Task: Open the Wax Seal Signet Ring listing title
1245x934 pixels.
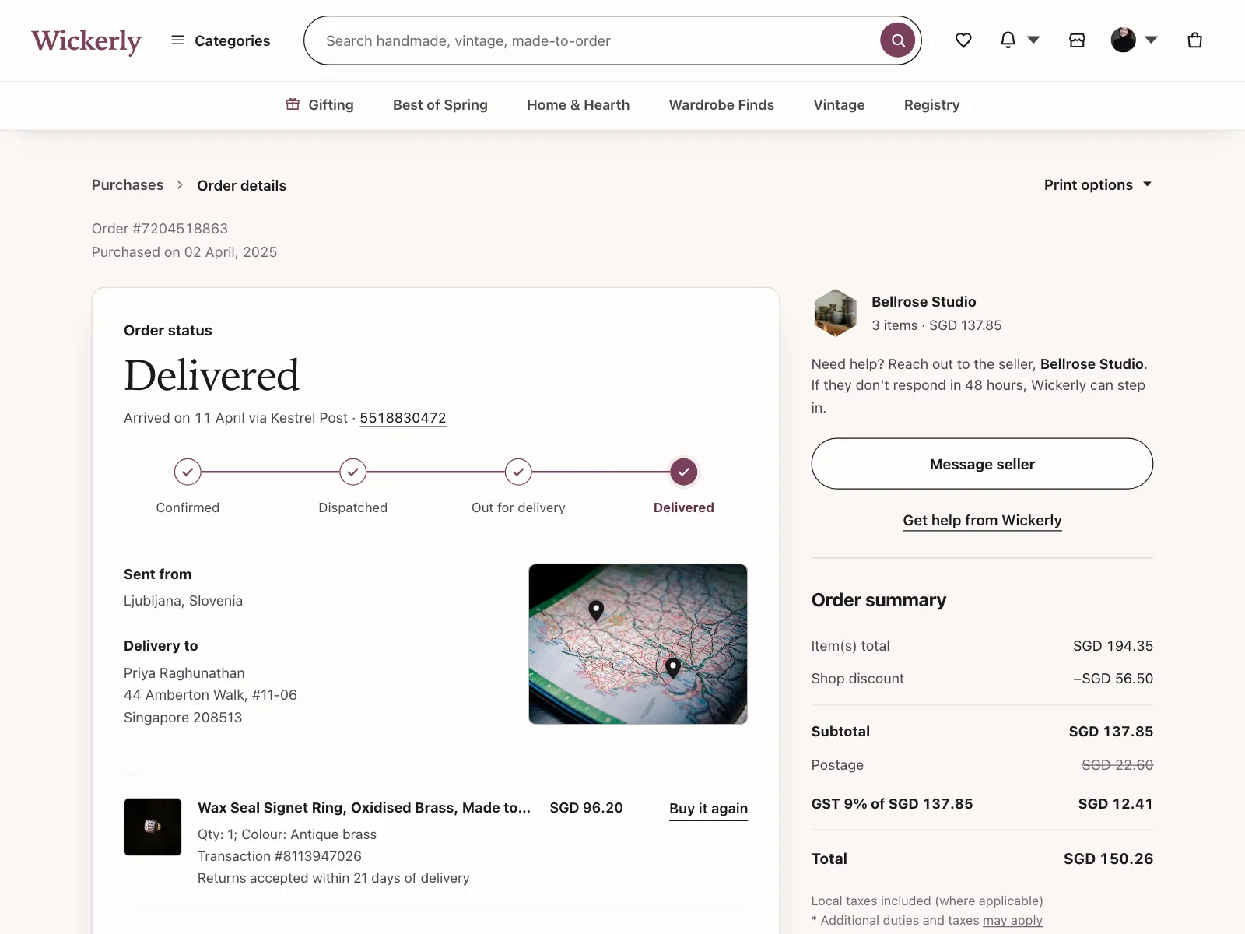Action: coord(364,808)
